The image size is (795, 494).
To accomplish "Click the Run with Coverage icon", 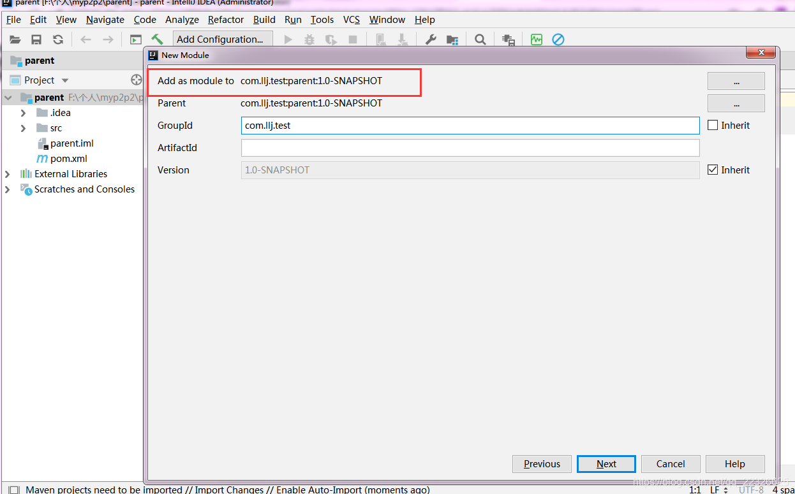I will [x=331, y=40].
